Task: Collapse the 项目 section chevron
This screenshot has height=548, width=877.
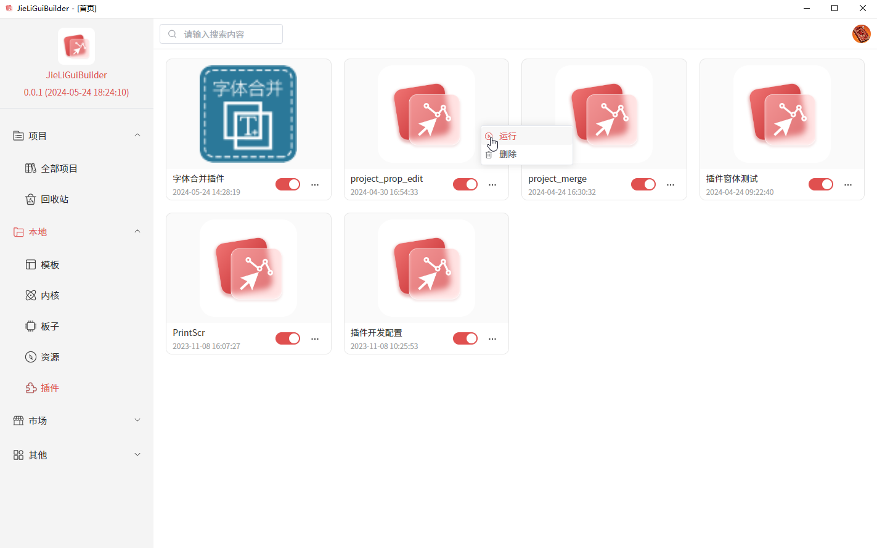Action: click(x=137, y=135)
